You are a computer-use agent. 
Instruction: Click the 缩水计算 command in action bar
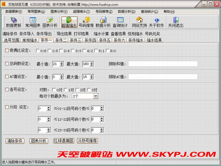click(101, 34)
